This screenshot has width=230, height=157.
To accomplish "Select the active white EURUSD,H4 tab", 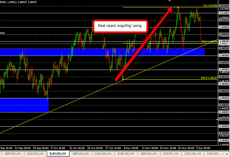I will (58, 154).
